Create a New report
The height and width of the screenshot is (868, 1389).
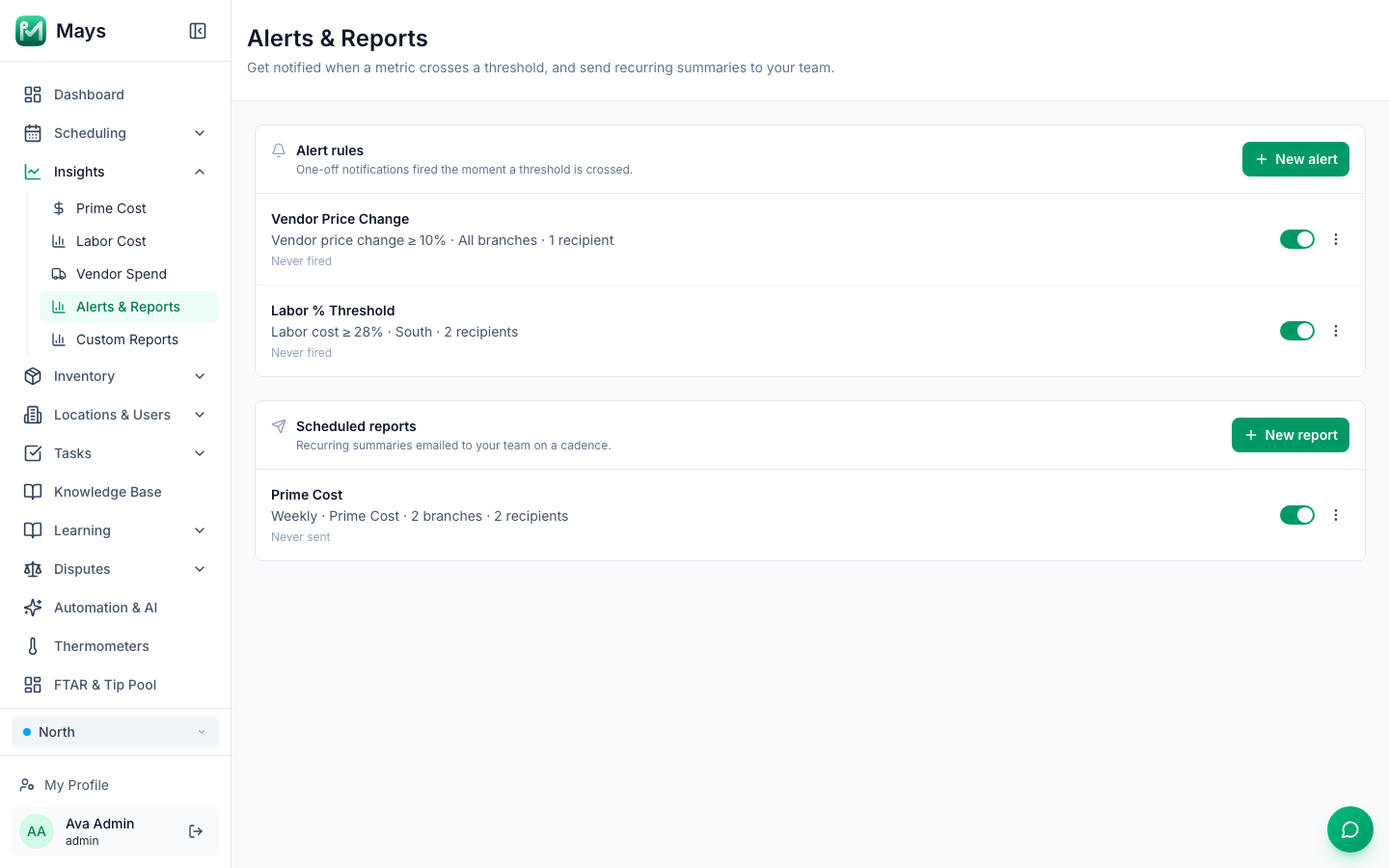tap(1291, 435)
